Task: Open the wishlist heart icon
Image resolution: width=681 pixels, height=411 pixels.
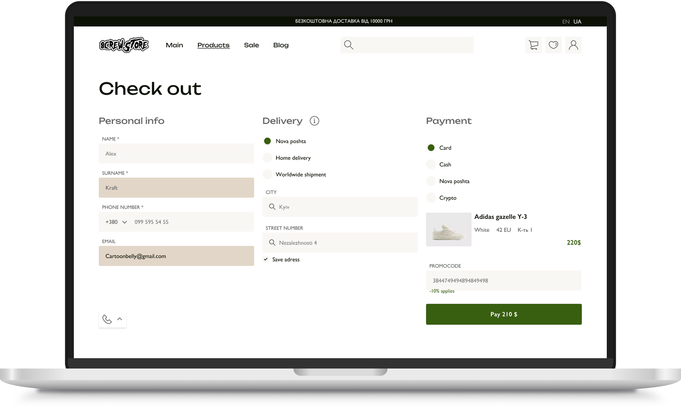Action: click(x=553, y=45)
